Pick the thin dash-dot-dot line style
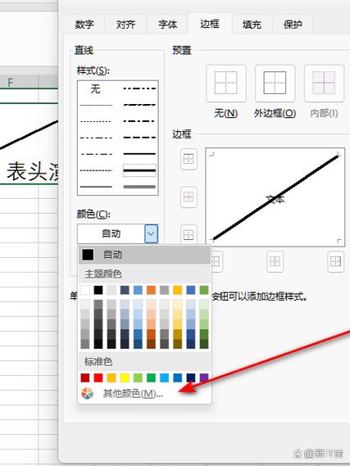The height and width of the screenshot is (466, 350). click(x=96, y=138)
